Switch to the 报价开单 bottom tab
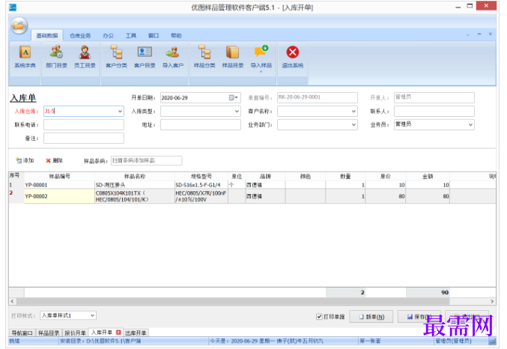 click(75, 333)
